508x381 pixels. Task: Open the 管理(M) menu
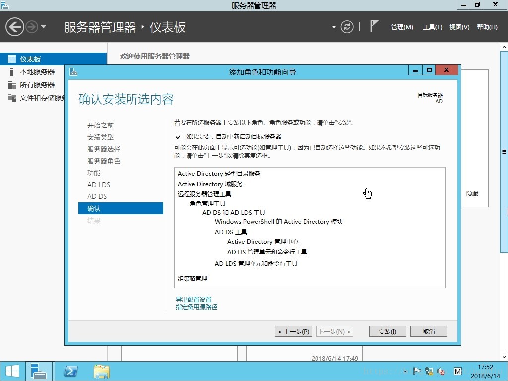click(402, 27)
